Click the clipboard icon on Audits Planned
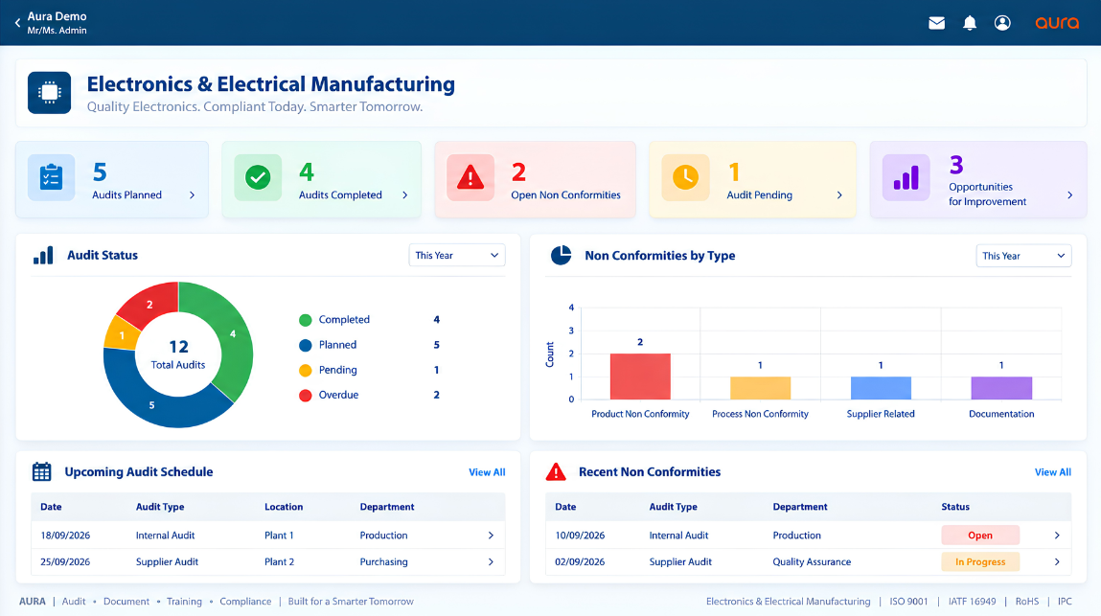Viewport: 1101px width, 616px height. click(x=51, y=177)
